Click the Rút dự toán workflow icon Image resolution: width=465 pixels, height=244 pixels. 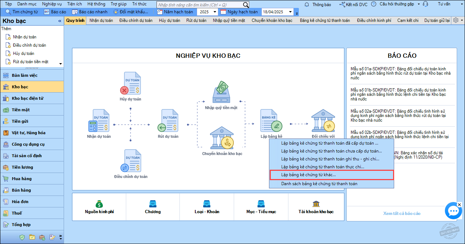click(x=168, y=121)
